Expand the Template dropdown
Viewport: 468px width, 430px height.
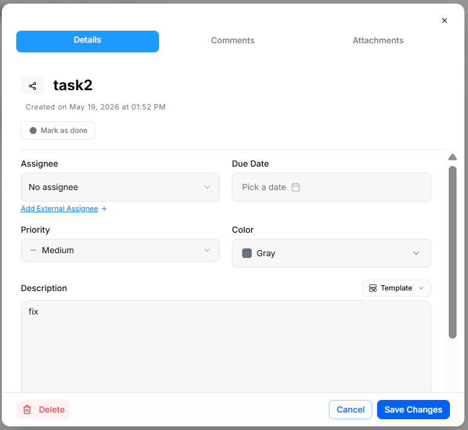(x=396, y=288)
